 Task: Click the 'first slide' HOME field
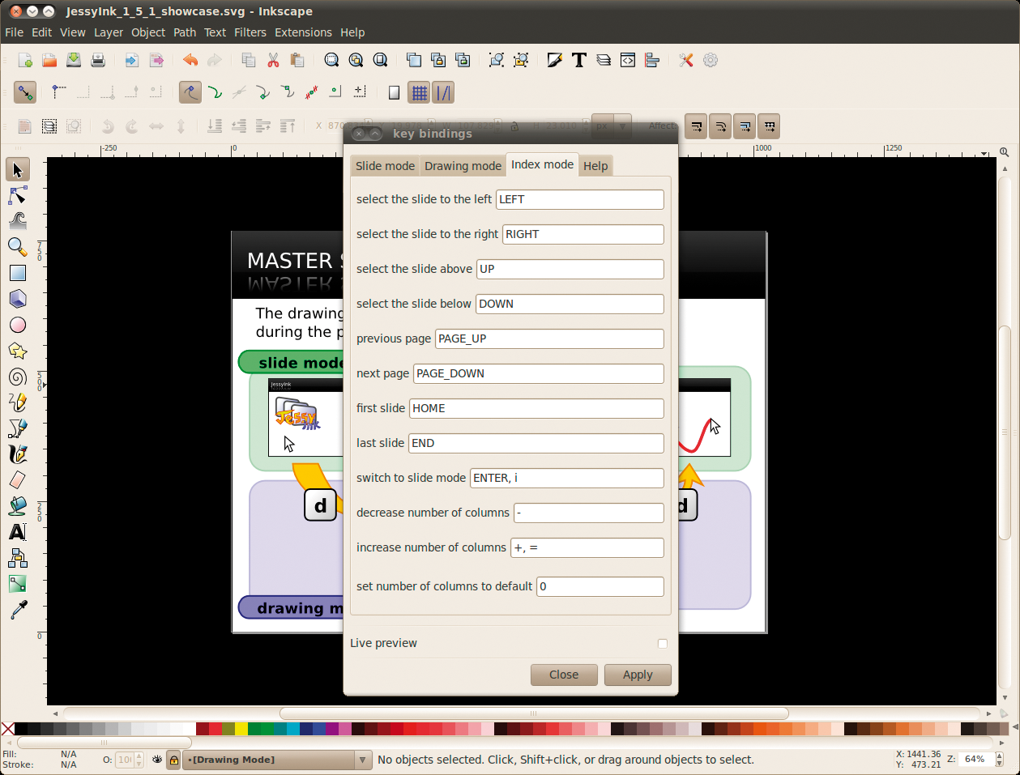[x=536, y=408]
